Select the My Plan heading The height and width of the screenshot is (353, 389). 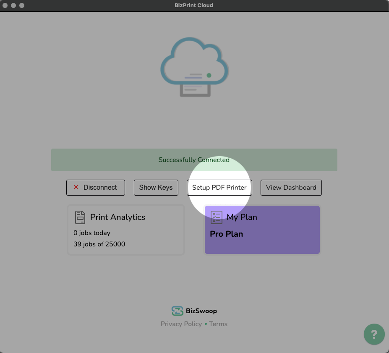point(242,217)
